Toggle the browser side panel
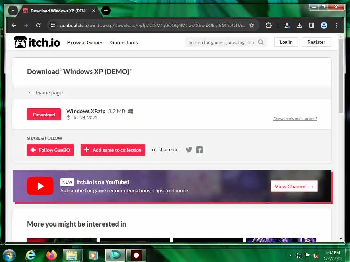Viewport: 350px width, 262px height. pyautogui.click(x=312, y=25)
